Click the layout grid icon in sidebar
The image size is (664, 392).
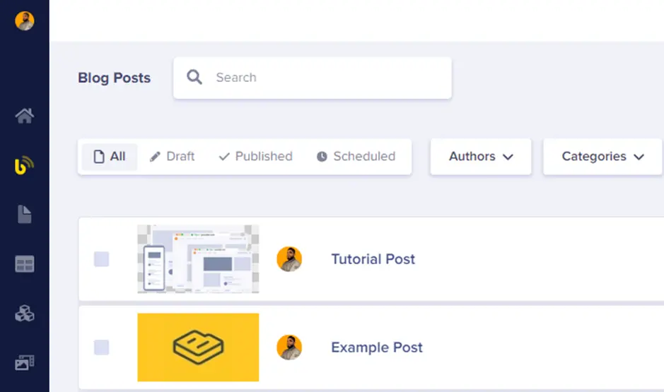tap(25, 264)
